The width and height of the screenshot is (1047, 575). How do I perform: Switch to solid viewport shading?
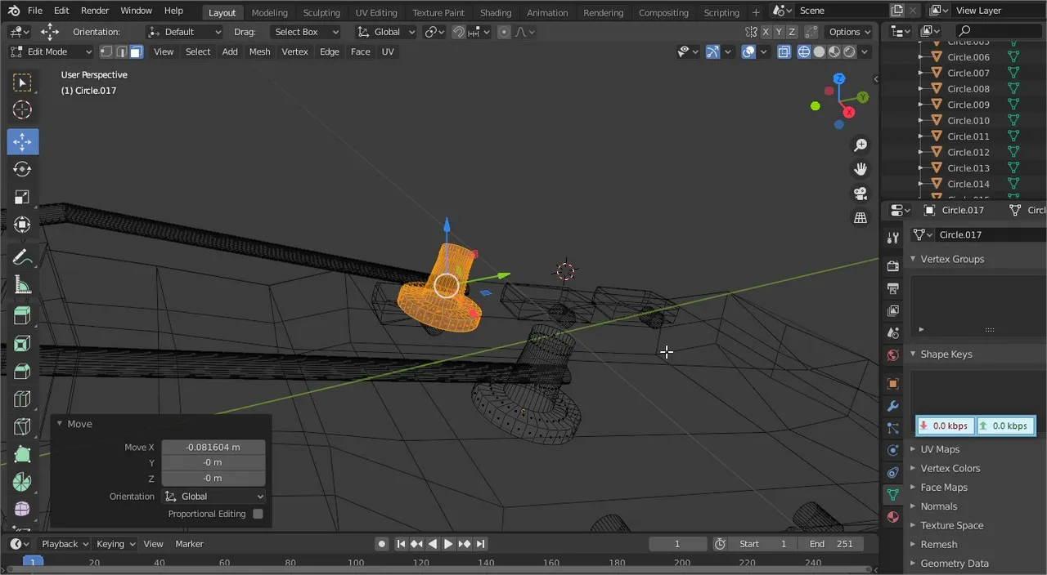[820, 51]
